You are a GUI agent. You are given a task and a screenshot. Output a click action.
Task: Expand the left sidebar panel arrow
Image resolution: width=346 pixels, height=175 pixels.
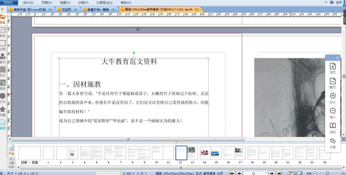(x=2, y=9)
